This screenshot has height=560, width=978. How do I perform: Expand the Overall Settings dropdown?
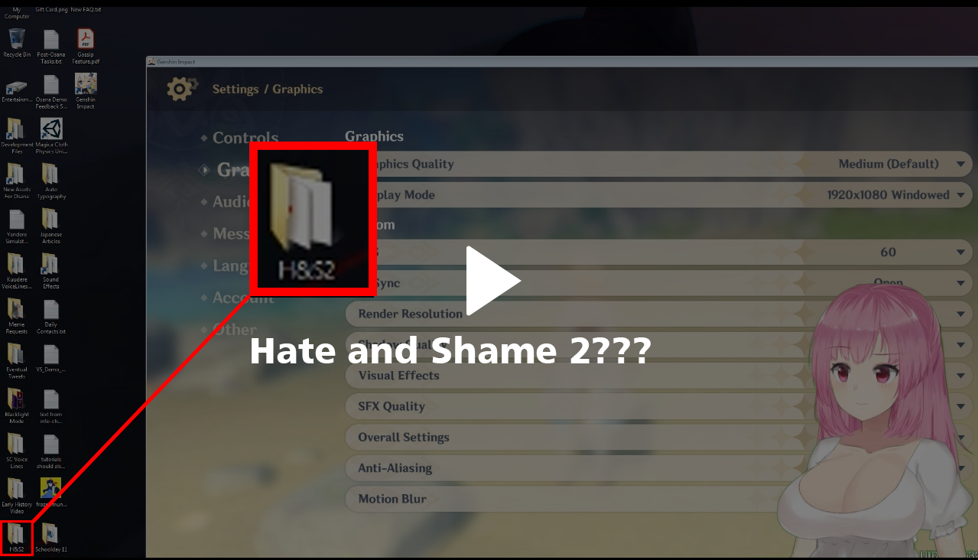[x=658, y=438]
